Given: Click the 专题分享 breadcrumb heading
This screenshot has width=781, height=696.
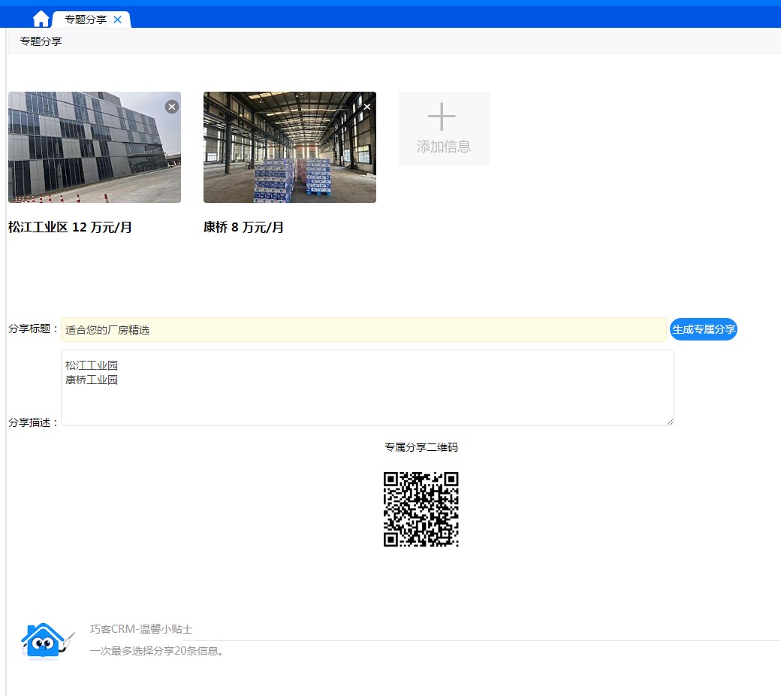Looking at the screenshot, I should [41, 41].
